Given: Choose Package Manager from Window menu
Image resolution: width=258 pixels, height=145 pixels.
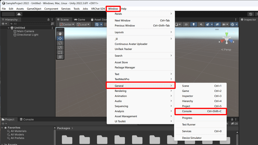Looking at the screenshot, I should click(x=141, y=67).
